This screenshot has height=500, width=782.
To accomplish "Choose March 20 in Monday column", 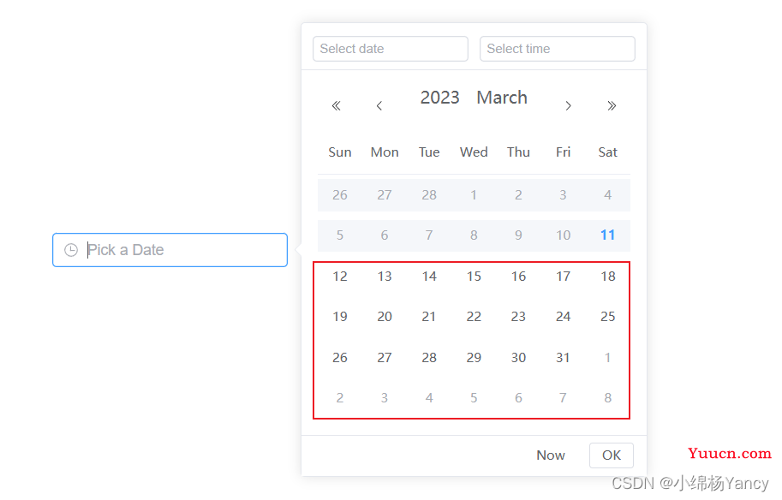I will (385, 317).
